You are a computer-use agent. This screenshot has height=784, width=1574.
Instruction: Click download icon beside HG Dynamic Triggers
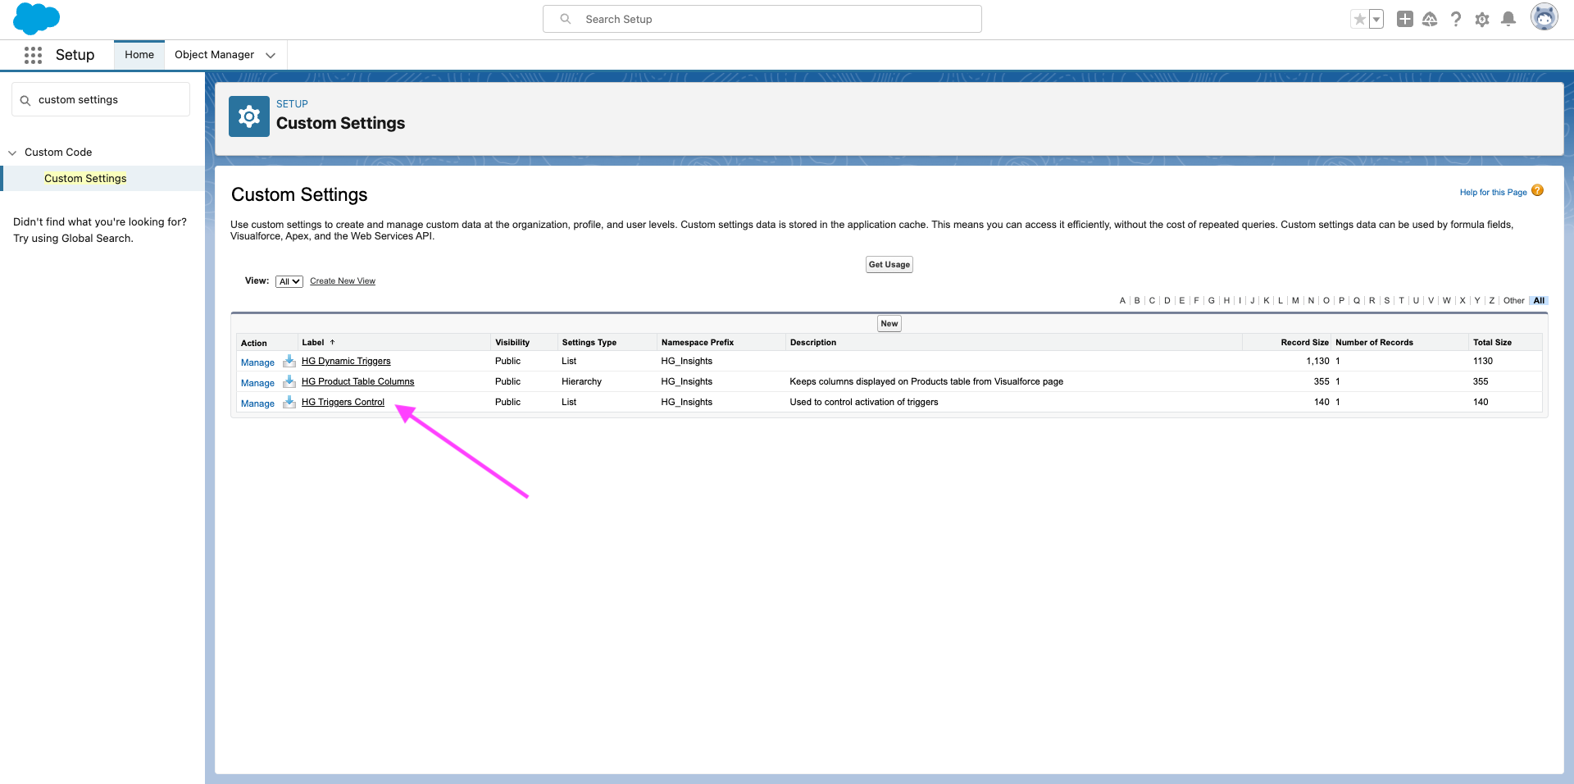pyautogui.click(x=289, y=362)
